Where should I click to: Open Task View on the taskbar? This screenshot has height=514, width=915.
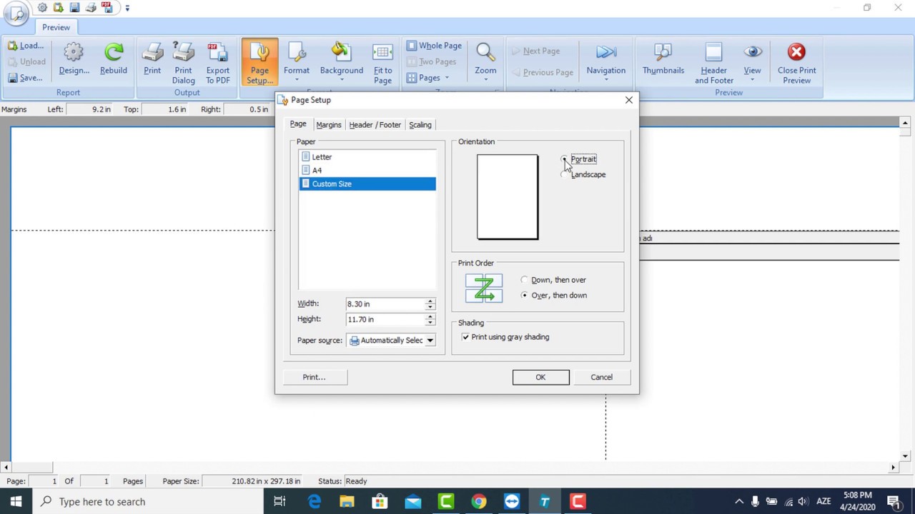(280, 502)
